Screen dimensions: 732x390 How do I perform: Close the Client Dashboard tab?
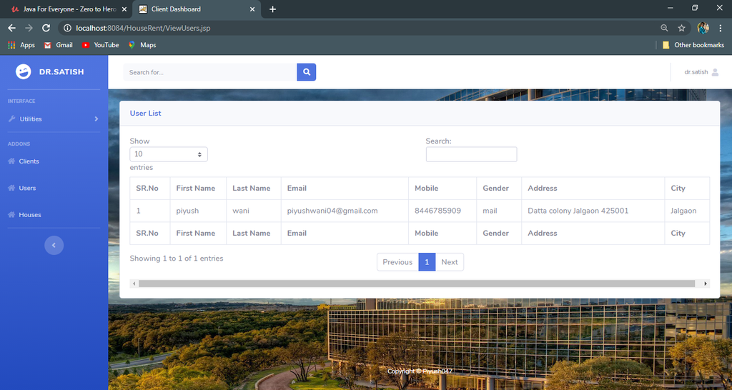coord(252,9)
